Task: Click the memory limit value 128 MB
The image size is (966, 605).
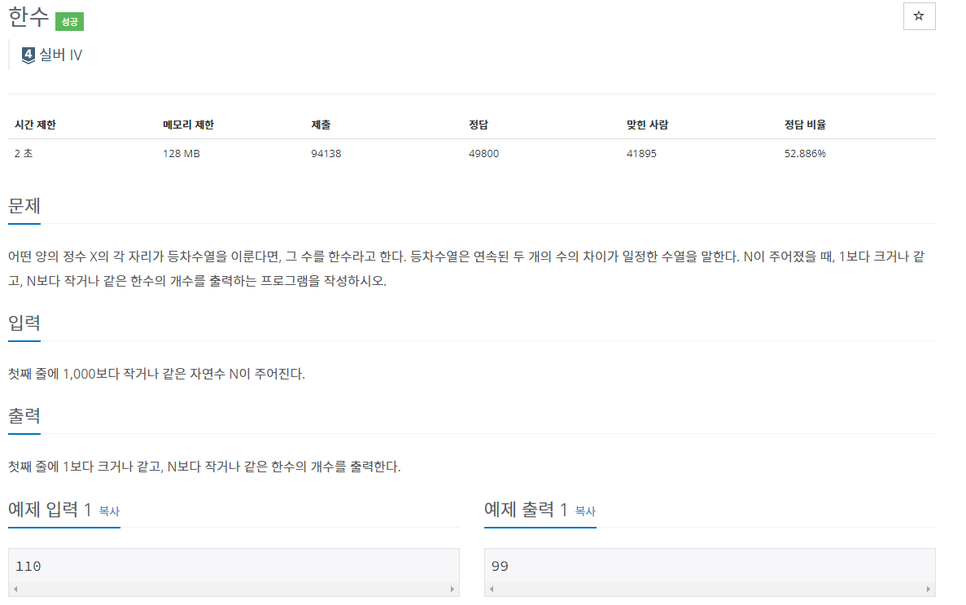Action: [181, 154]
